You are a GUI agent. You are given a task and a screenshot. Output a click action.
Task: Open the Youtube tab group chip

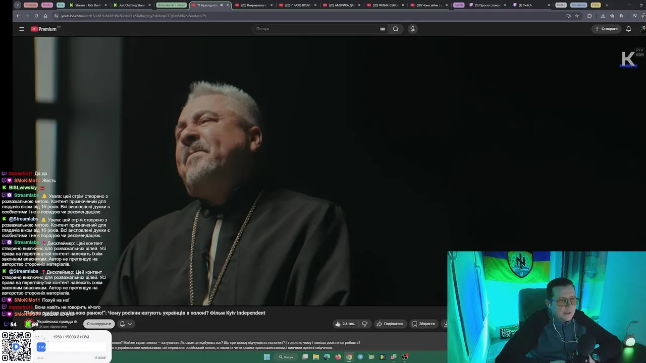[x=31, y=5]
